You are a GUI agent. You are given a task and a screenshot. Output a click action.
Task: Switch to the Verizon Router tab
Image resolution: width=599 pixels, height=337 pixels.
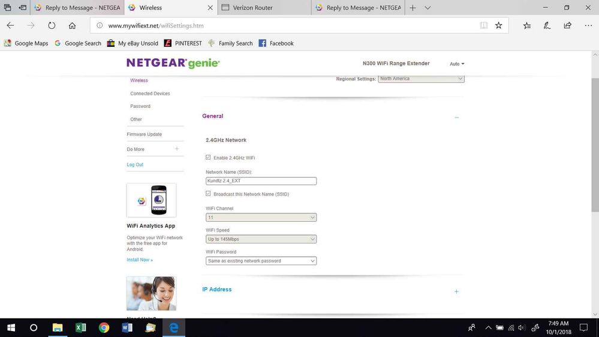[264, 8]
